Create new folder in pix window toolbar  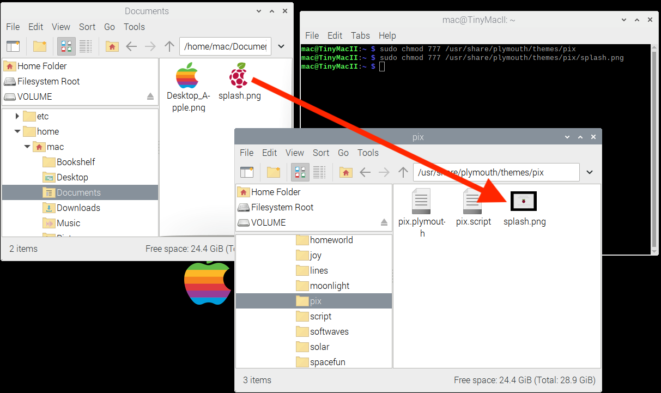tap(274, 172)
